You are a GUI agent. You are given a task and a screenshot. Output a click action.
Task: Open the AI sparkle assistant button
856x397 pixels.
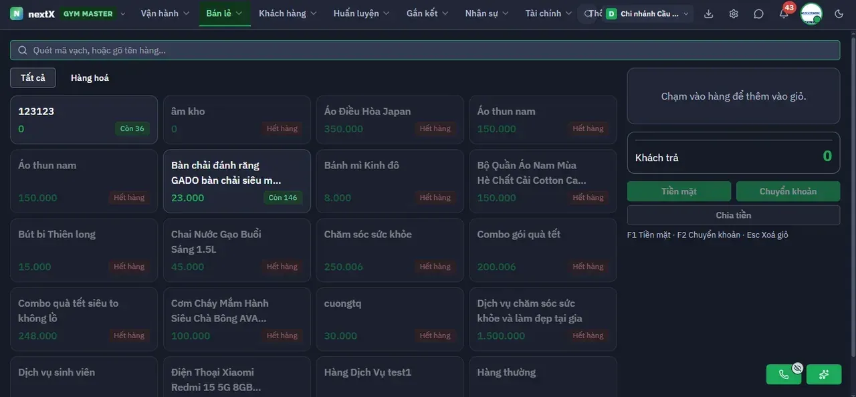click(824, 374)
